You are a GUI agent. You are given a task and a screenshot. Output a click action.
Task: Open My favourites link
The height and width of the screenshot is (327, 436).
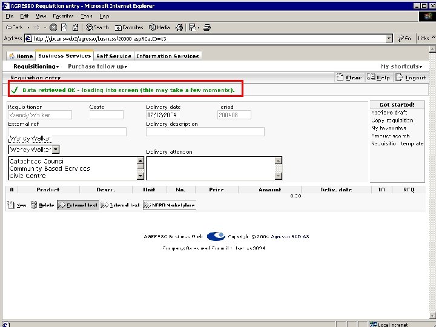pos(388,128)
